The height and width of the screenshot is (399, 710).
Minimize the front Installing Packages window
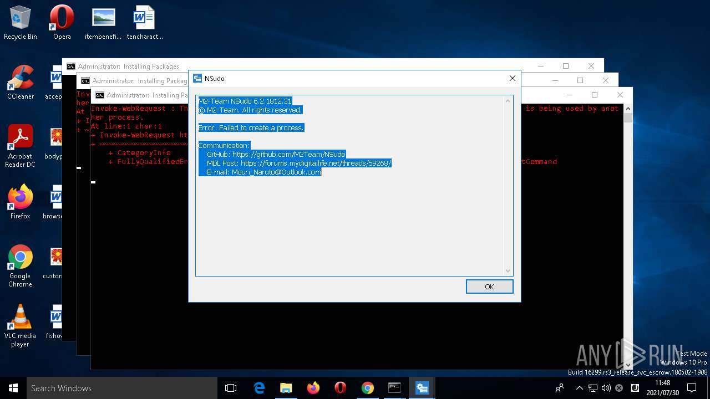pyautogui.click(x=569, y=95)
